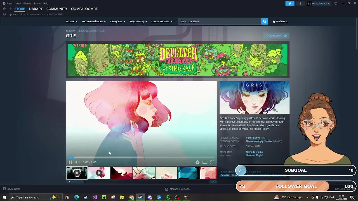This screenshot has width=358, height=201.
Task: Follow the Devolver Digital publisher link
Action: point(254,155)
